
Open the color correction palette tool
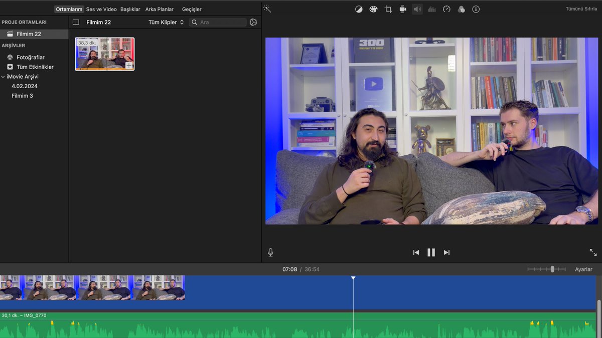373,9
